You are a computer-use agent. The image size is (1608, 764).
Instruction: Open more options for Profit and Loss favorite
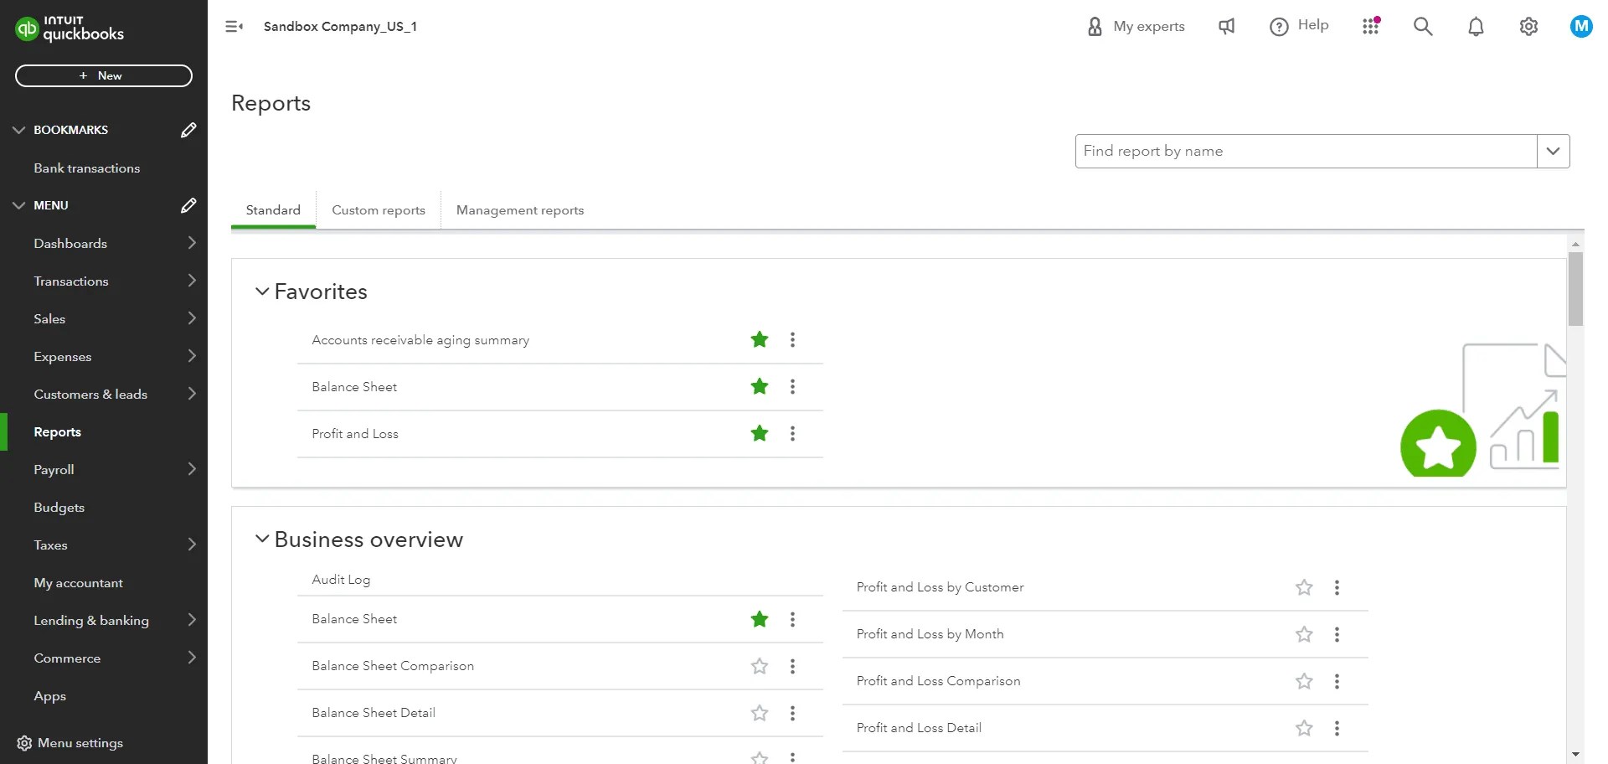[x=792, y=434]
